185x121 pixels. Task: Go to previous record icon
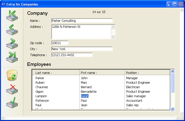tap(12, 30)
